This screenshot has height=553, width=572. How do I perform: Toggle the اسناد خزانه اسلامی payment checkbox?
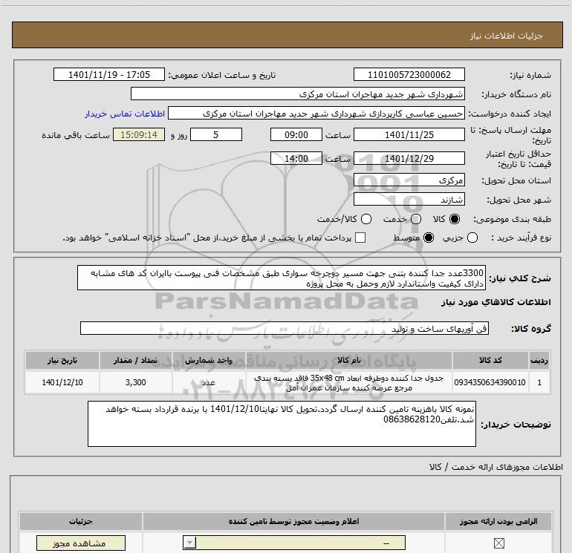[360, 238]
